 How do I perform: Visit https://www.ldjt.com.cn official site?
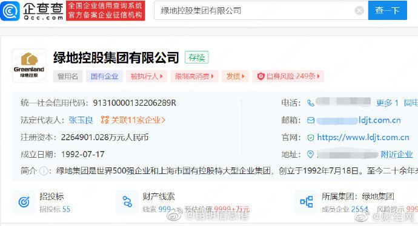coord(363,137)
